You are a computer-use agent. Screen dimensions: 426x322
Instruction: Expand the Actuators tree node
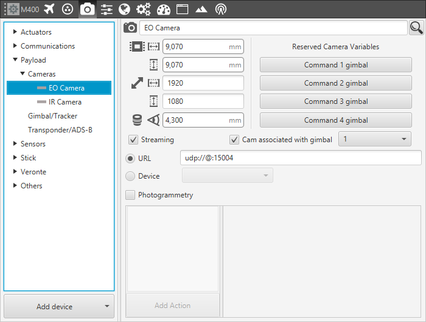tap(15, 32)
